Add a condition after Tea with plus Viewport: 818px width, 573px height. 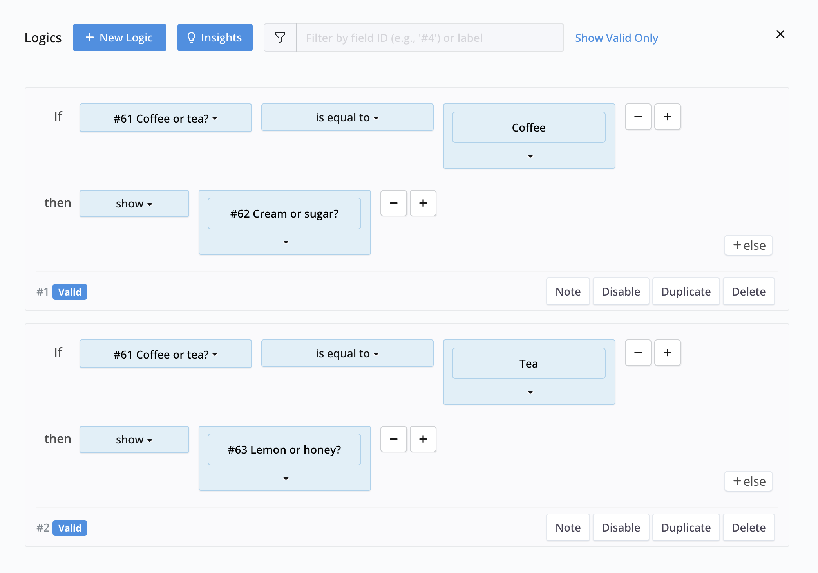[667, 353]
